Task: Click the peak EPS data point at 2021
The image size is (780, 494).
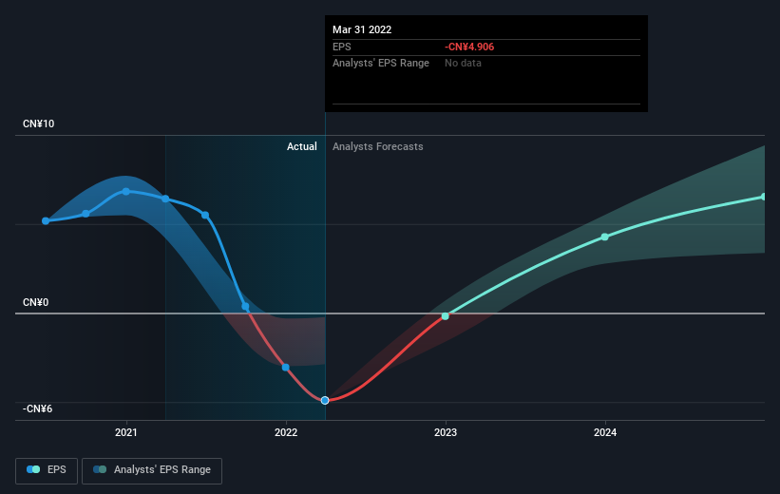Action: (125, 192)
